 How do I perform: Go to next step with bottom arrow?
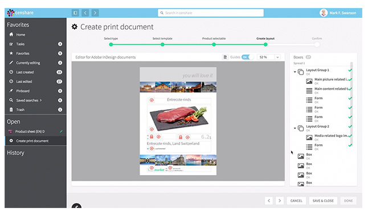(x=280, y=201)
